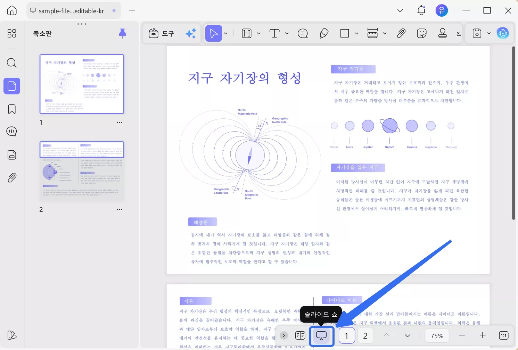Image resolution: width=518 pixels, height=350 pixels.
Task: Open the sticker tool
Action: (422, 33)
